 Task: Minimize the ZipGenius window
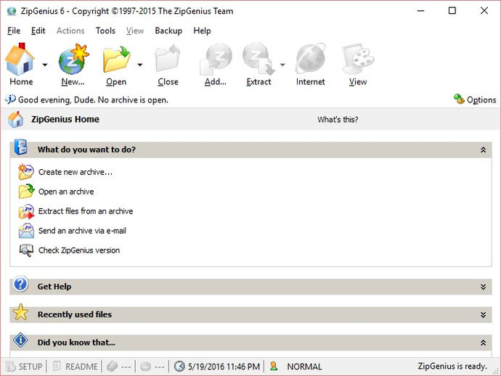tap(421, 11)
